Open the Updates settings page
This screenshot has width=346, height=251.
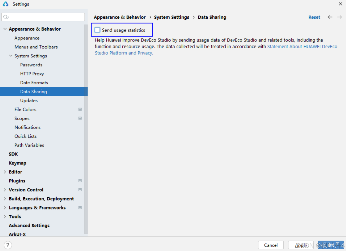coord(29,101)
